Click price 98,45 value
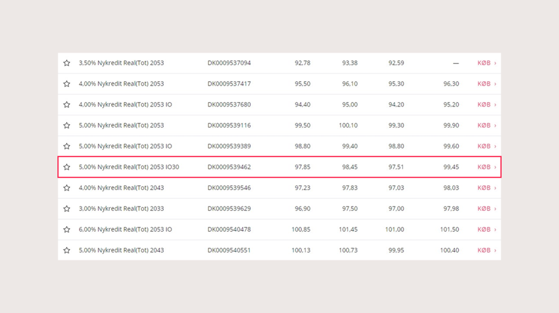 tap(350, 167)
